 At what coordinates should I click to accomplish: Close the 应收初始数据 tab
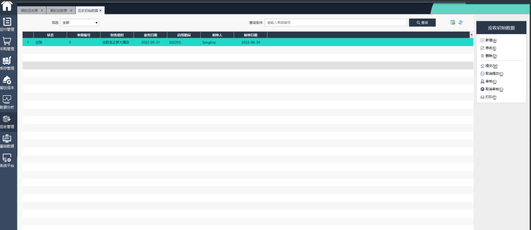pos(100,10)
